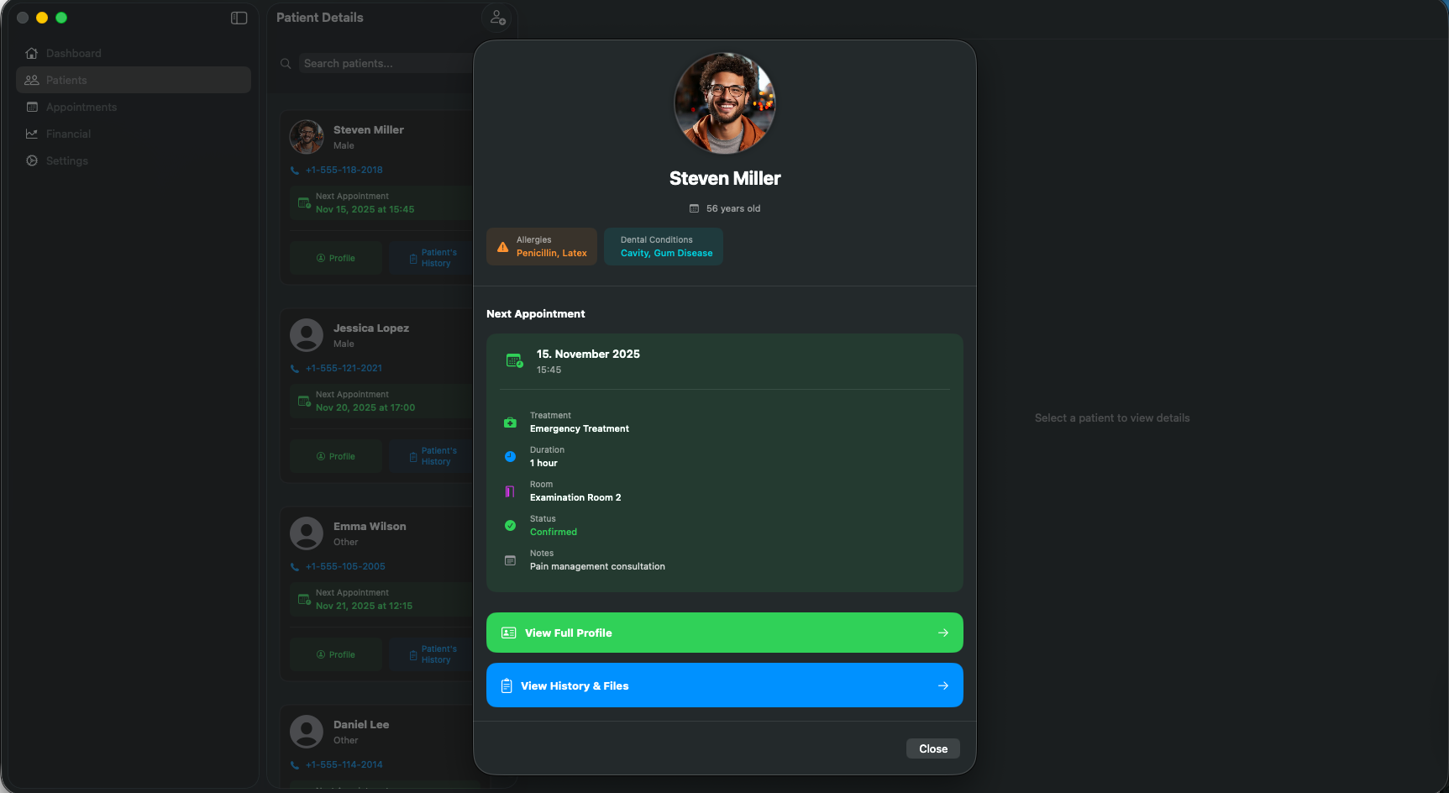
Task: Click the duration clock icon
Action: point(510,457)
